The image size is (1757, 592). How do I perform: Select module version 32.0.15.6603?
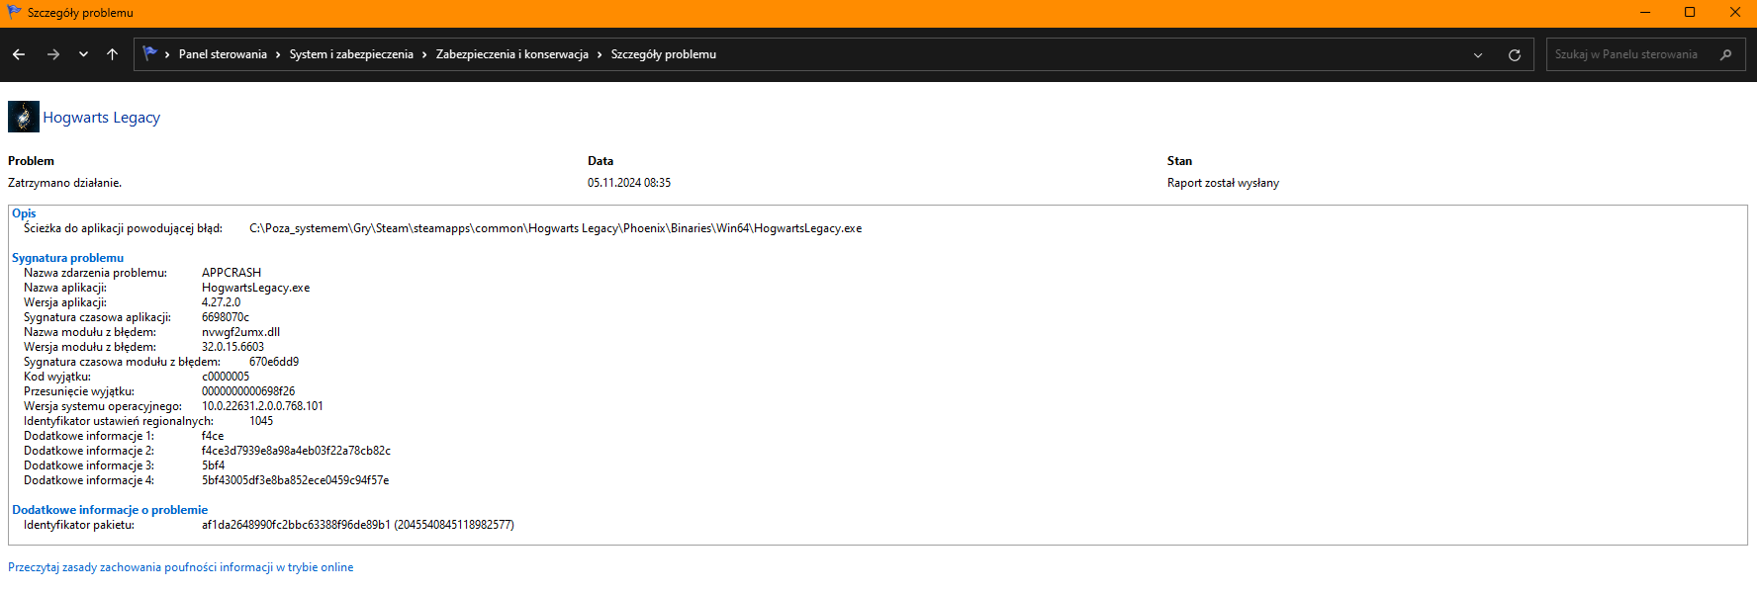tap(232, 347)
